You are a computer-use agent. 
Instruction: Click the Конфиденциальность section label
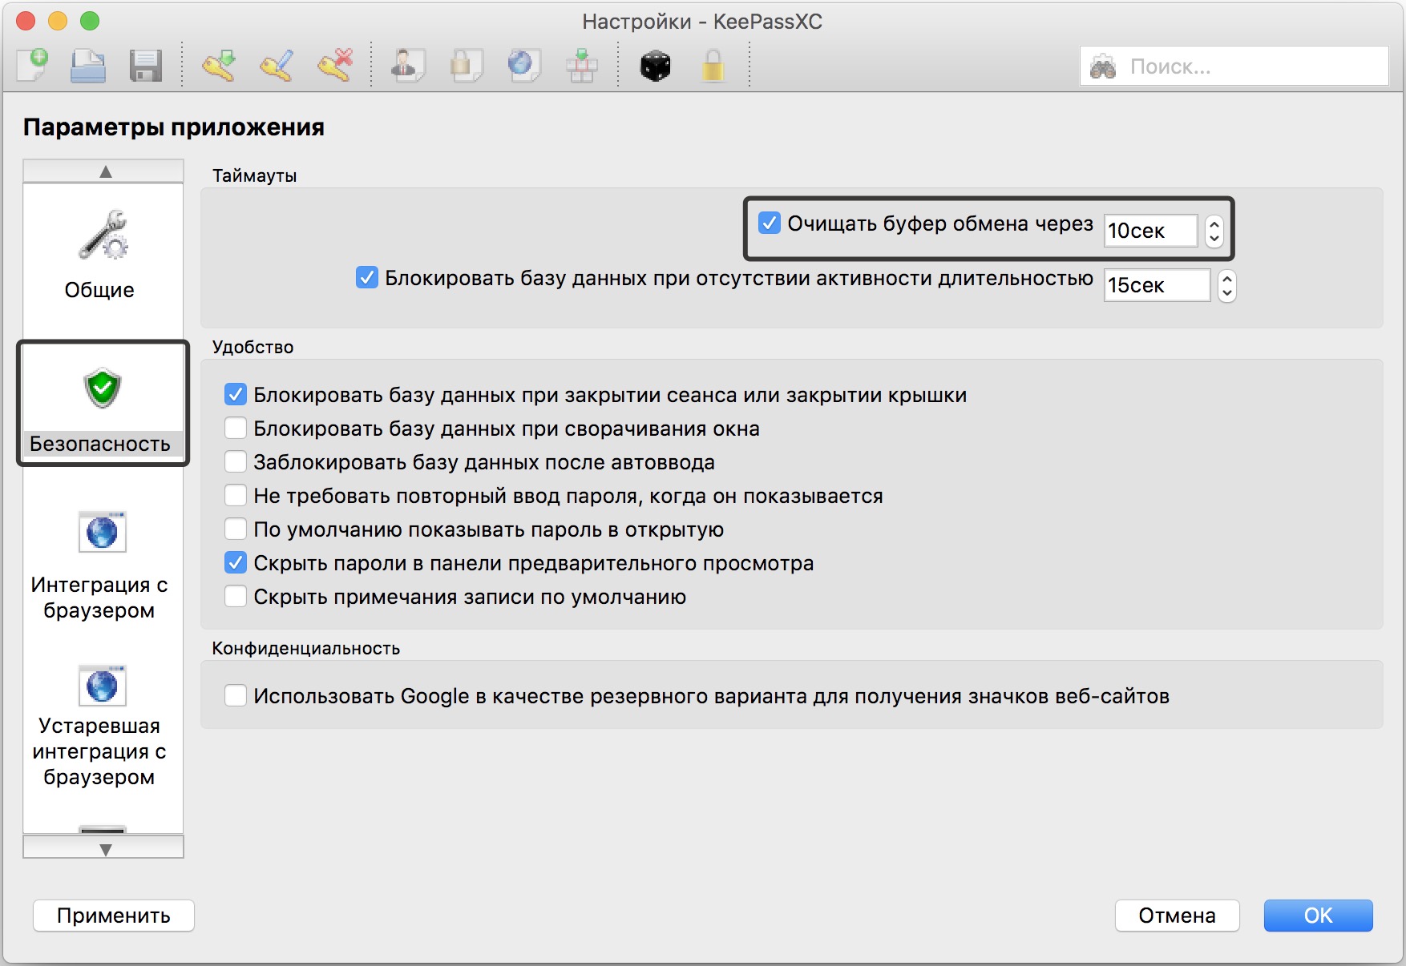[x=306, y=648]
